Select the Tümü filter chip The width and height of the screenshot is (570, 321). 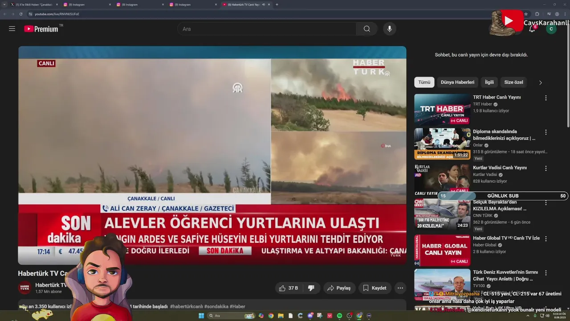coord(424,82)
